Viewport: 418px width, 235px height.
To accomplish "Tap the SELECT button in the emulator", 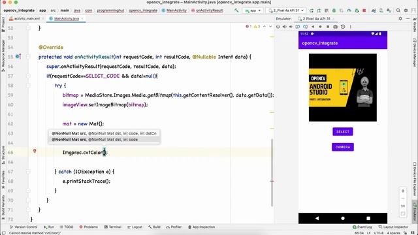I will pos(342,132).
